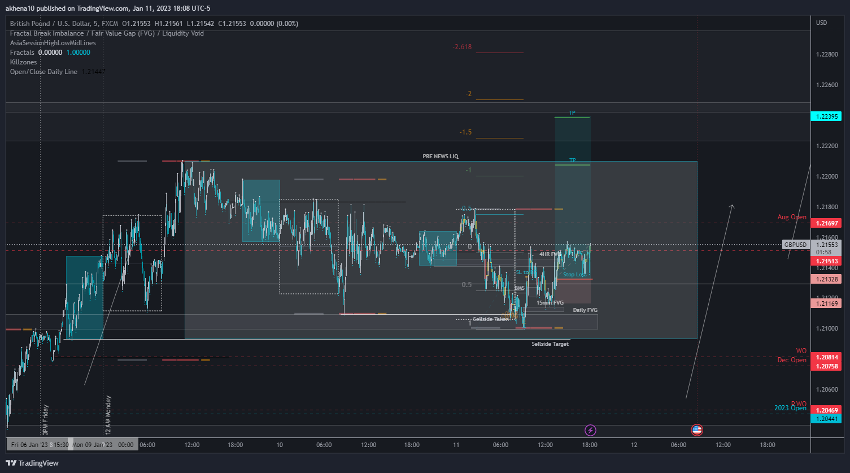Viewport: 850px width, 473px height.
Task: Select the AsiaSessionHighLowMidLines indicator legend
Action: (53, 43)
